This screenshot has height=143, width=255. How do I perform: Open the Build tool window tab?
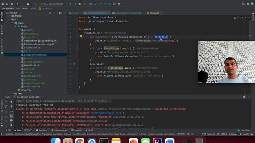89,131
